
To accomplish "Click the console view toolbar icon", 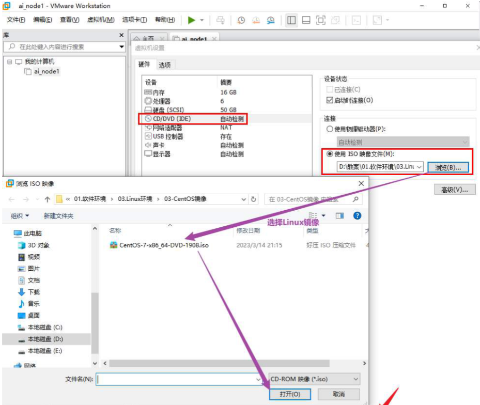I will point(357,20).
